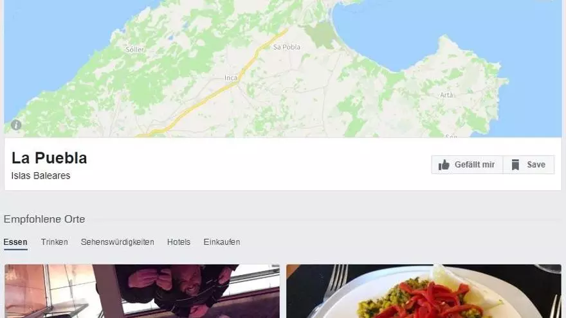The image size is (566, 318).
Task: Click the thumbs-up icon on Gefällt mir
Action: (x=444, y=164)
